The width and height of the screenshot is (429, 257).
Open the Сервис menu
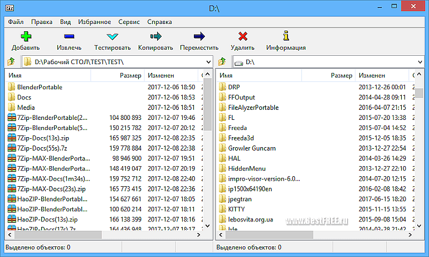[129, 22]
